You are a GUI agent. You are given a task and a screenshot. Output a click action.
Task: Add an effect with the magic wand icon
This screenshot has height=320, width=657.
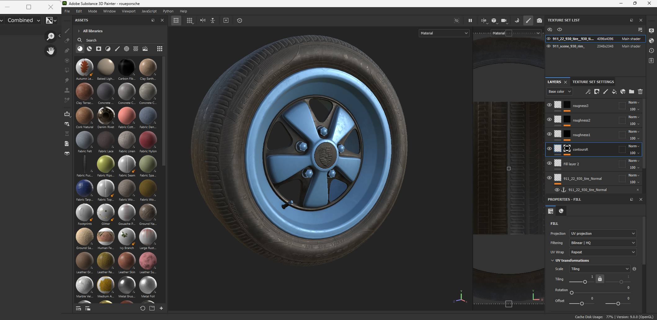[588, 91]
